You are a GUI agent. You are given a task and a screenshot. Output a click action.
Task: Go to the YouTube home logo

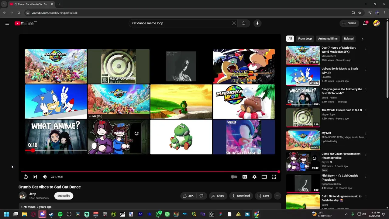[24, 23]
